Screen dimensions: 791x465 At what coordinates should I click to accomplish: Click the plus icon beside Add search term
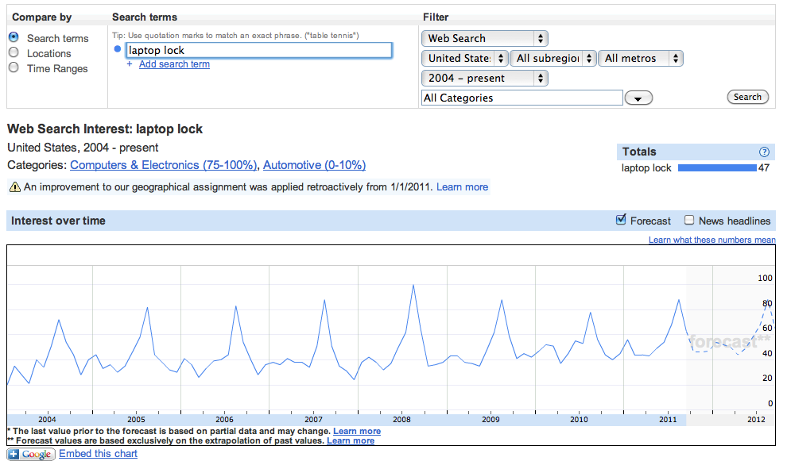click(130, 64)
